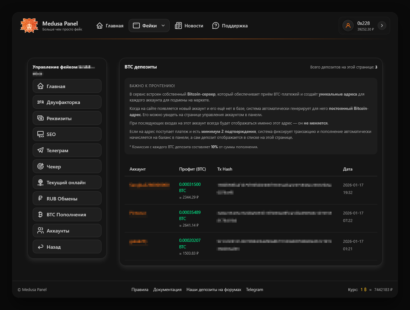Open the Документация footer link
The width and height of the screenshot is (410, 310).
pyautogui.click(x=167, y=290)
